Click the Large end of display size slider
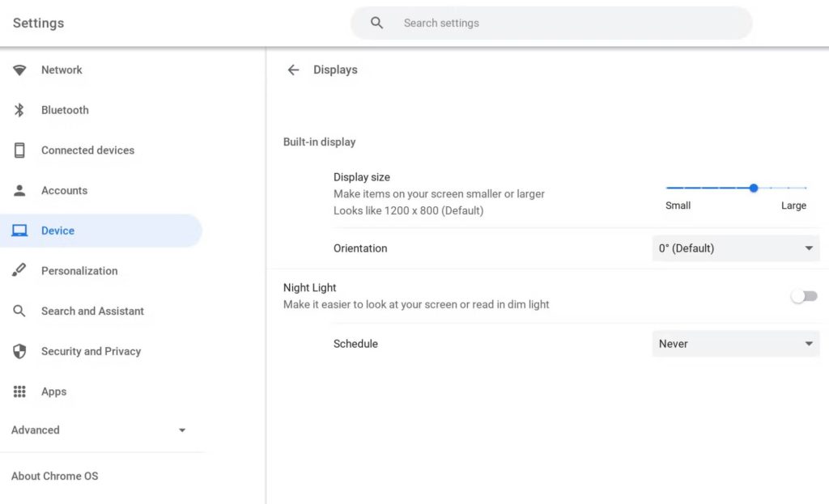Image resolution: width=829 pixels, height=504 pixels. [x=806, y=188]
